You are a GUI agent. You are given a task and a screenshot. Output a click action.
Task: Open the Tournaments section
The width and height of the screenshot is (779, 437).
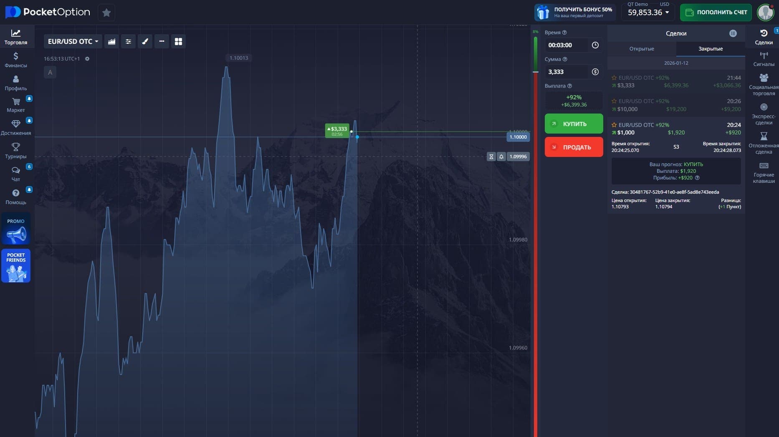pos(16,151)
